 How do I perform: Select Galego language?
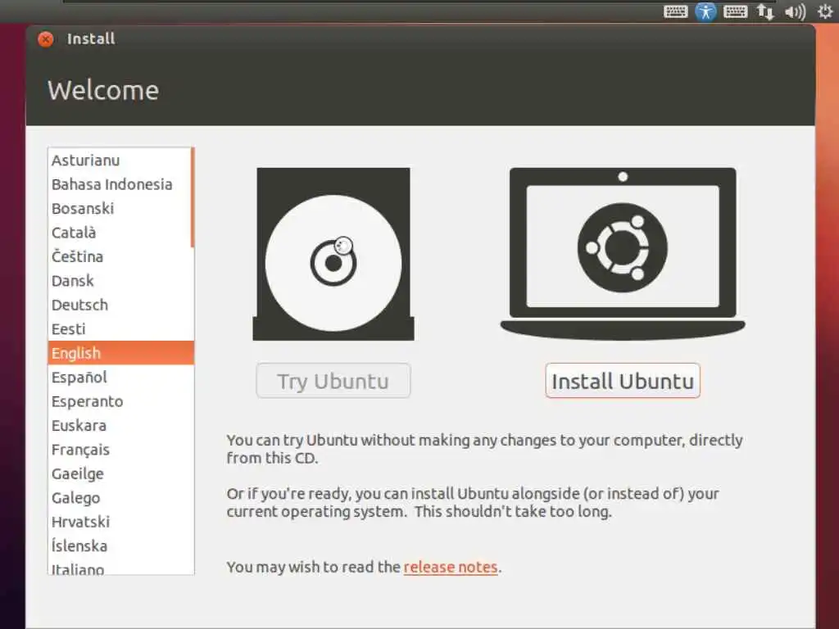tap(121, 497)
